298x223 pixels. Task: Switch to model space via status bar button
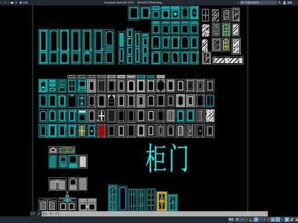point(231,219)
